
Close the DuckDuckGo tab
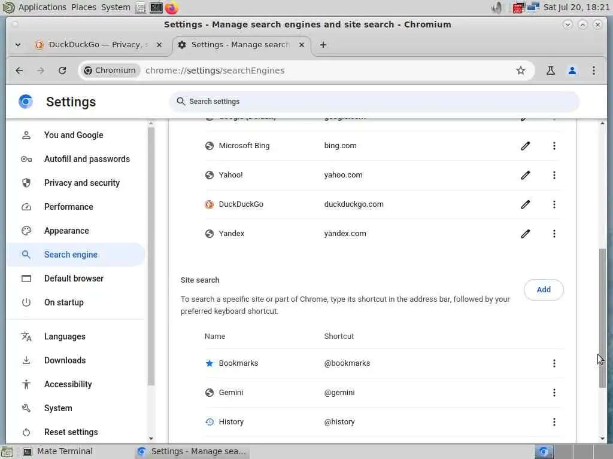[x=159, y=45]
